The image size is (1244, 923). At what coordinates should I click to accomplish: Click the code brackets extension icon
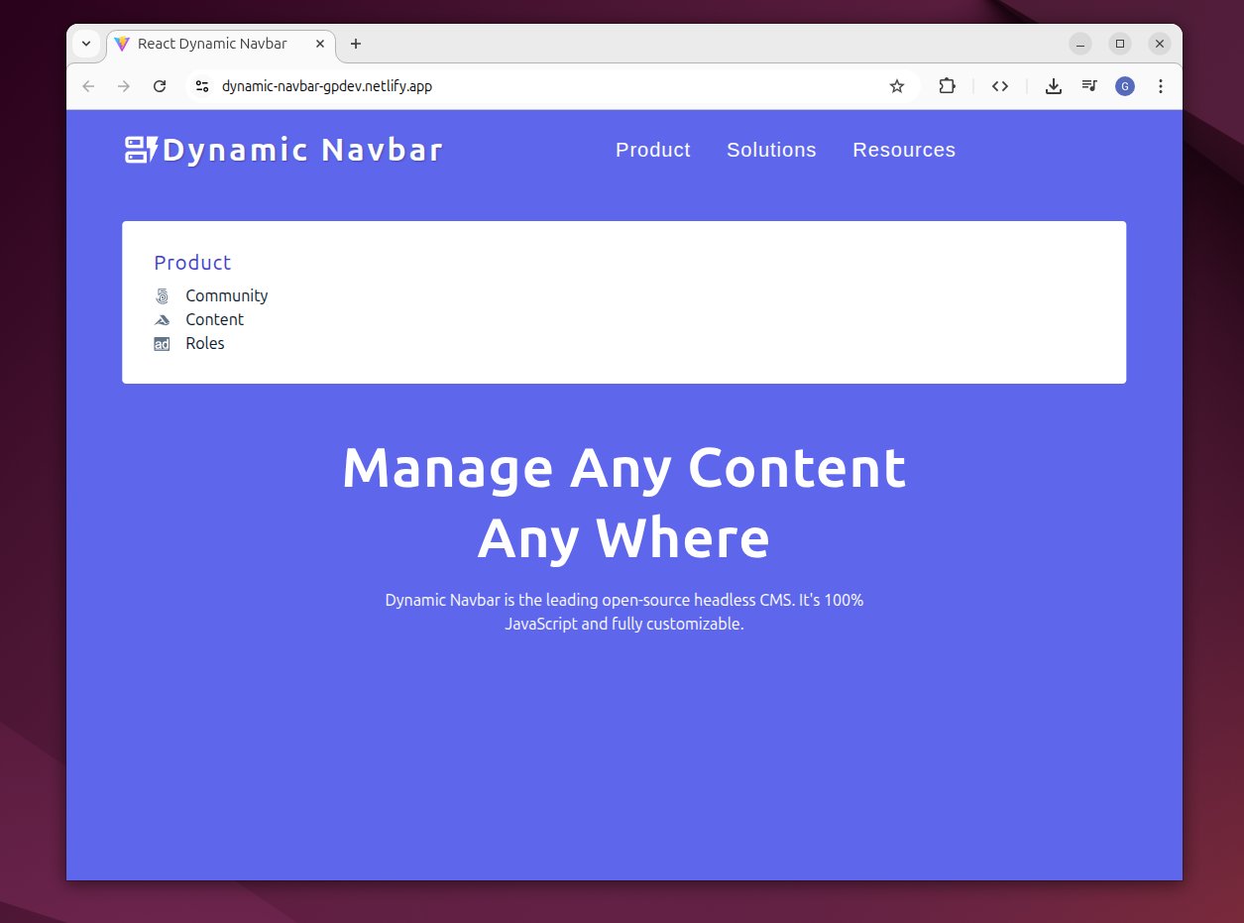pos(1000,86)
